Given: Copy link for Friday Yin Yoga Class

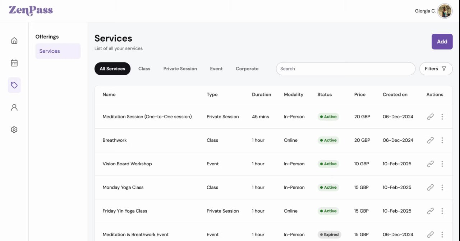Looking at the screenshot, I should pos(430,211).
